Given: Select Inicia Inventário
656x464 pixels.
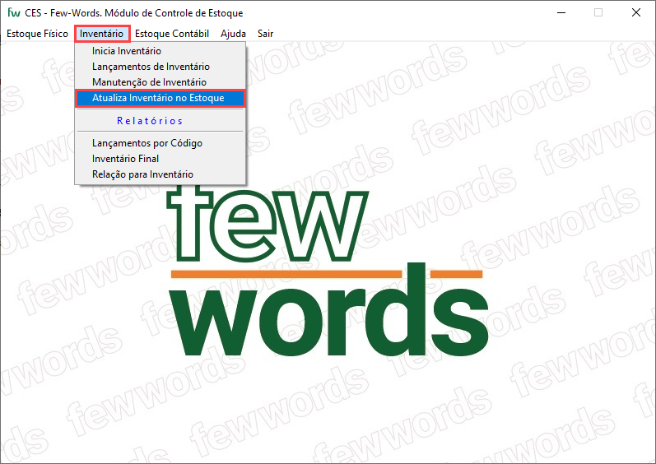Looking at the screenshot, I should (161, 51).
